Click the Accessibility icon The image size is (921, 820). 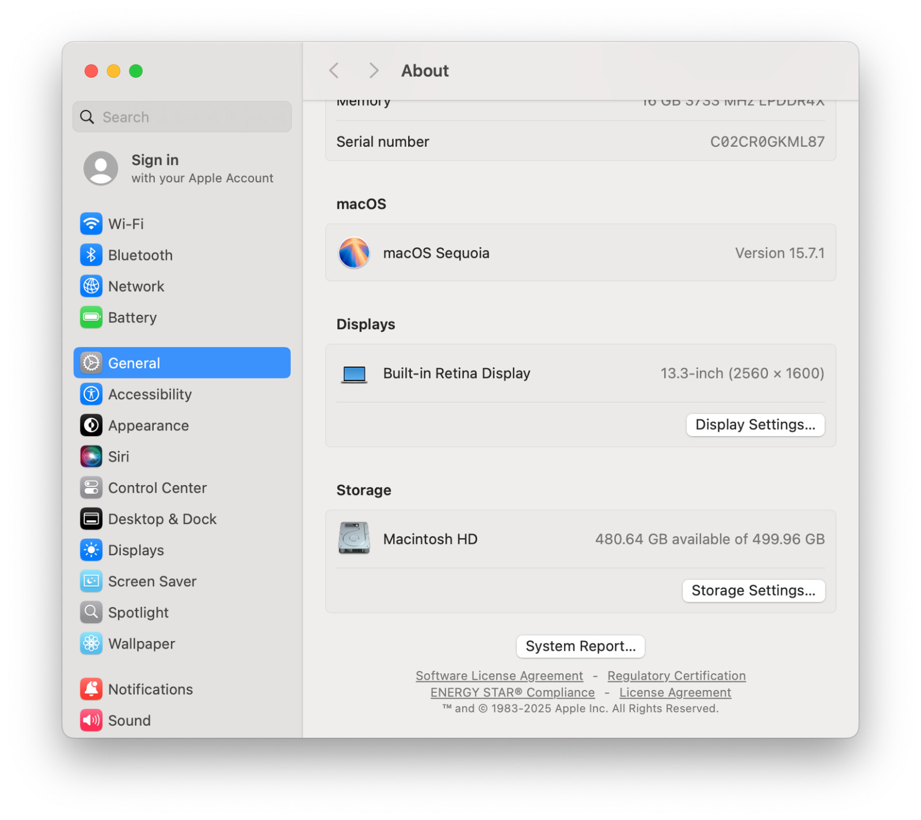coord(91,394)
